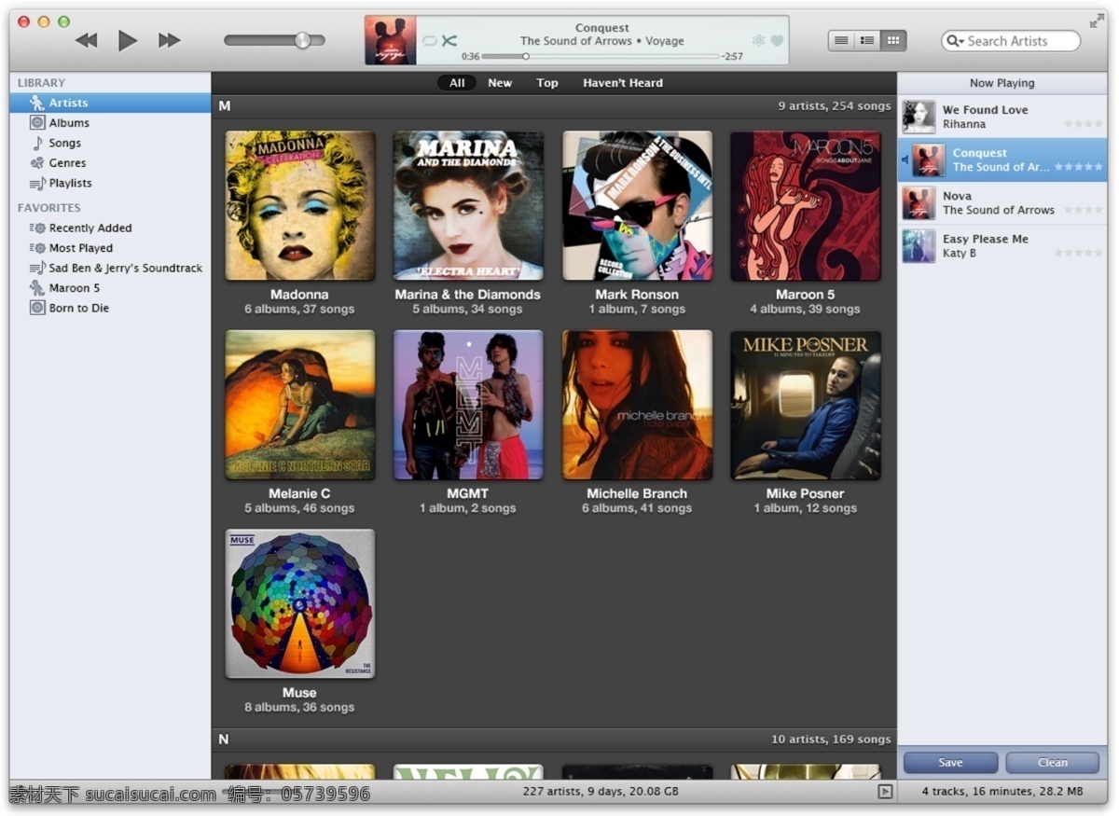This screenshot has width=1119, height=816.
Task: Click the Search Artists field
Action: 1011,41
